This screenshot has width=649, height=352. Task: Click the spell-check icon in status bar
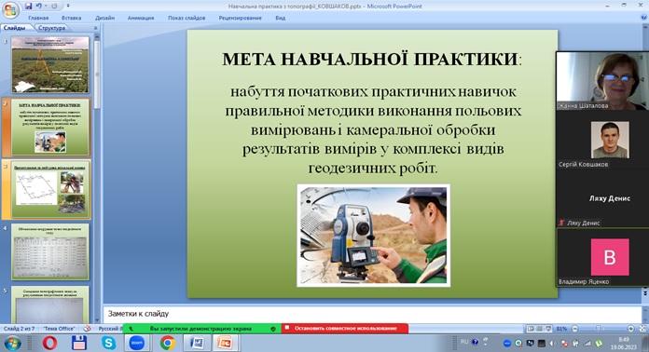[x=88, y=329]
